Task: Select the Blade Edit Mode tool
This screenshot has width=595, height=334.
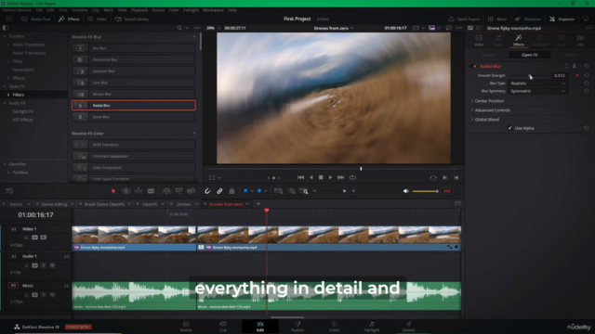Action: click(x=151, y=191)
